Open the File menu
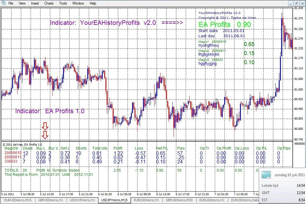This screenshot has height=204, width=306. [11, 3]
